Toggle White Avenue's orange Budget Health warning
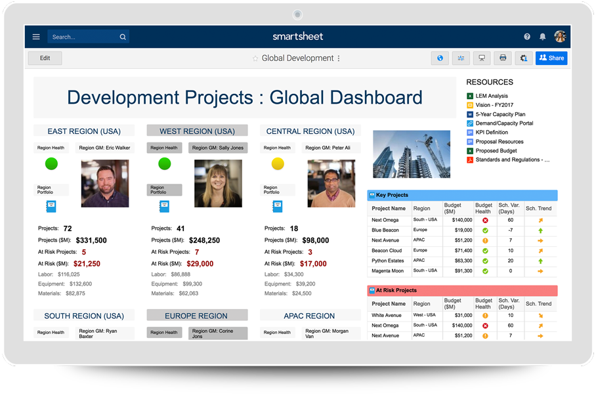596x420 pixels. (485, 316)
